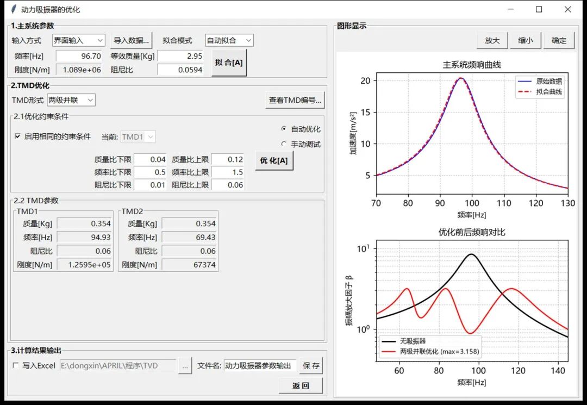Click the 无吸振器 legend entry
Screen dimensions: 587x405
pyautogui.click(x=403, y=341)
